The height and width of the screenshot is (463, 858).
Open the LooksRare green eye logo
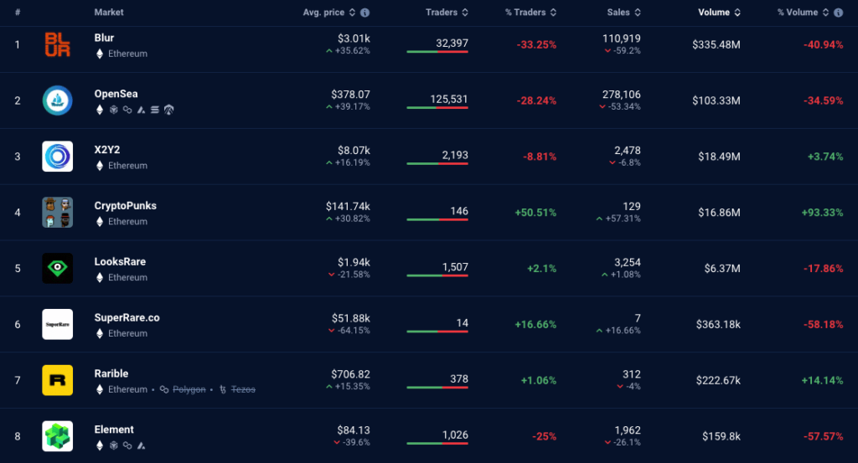point(57,269)
